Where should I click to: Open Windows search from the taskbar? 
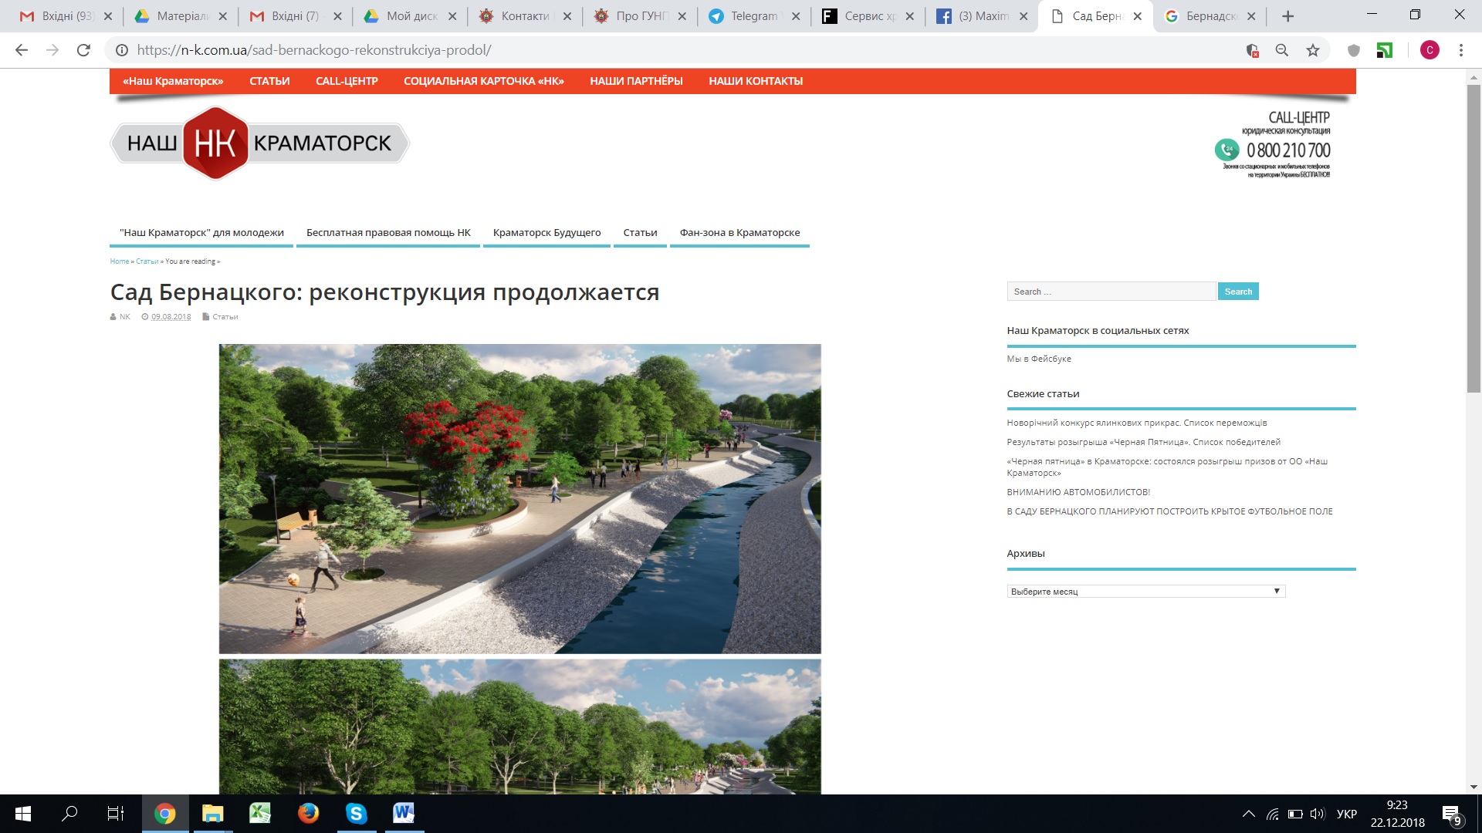(69, 813)
